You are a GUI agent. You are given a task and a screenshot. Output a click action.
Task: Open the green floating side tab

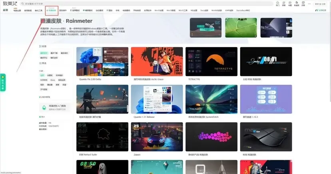tap(3, 82)
